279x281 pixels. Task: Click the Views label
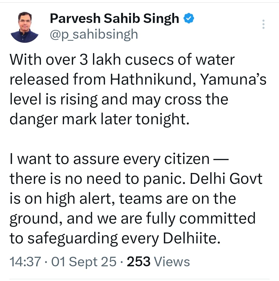click(172, 262)
